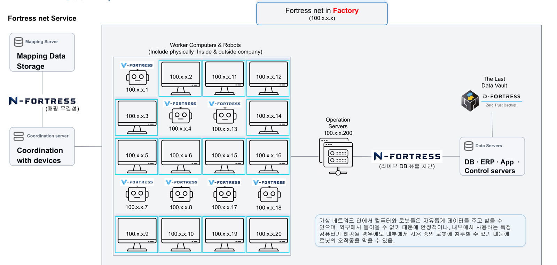The height and width of the screenshot is (265, 557).
Task: Click the '100.x.x.200' address text
Action: coord(338,133)
